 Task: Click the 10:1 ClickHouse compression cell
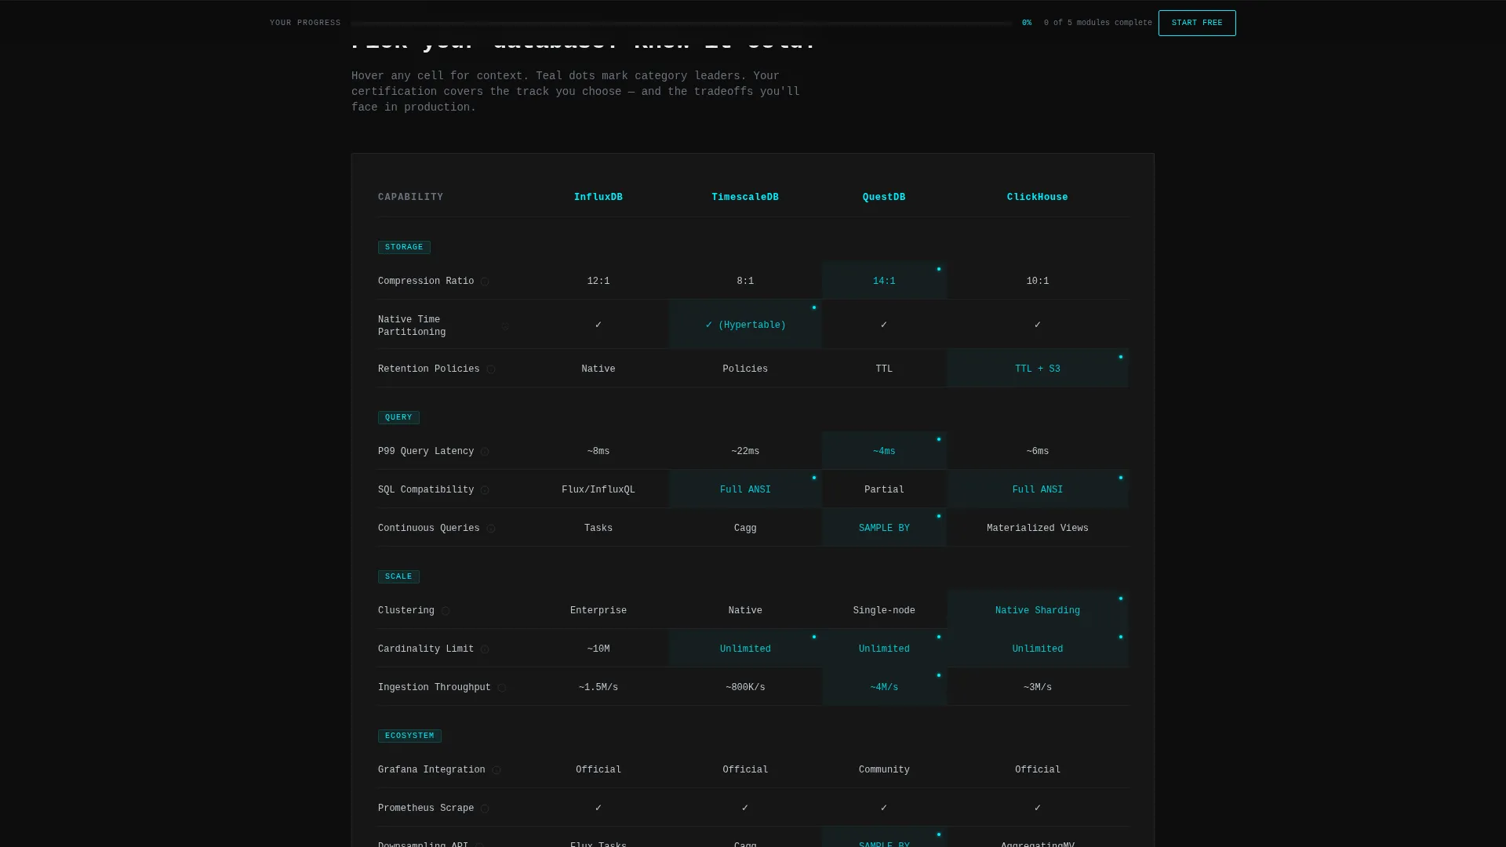(1038, 281)
